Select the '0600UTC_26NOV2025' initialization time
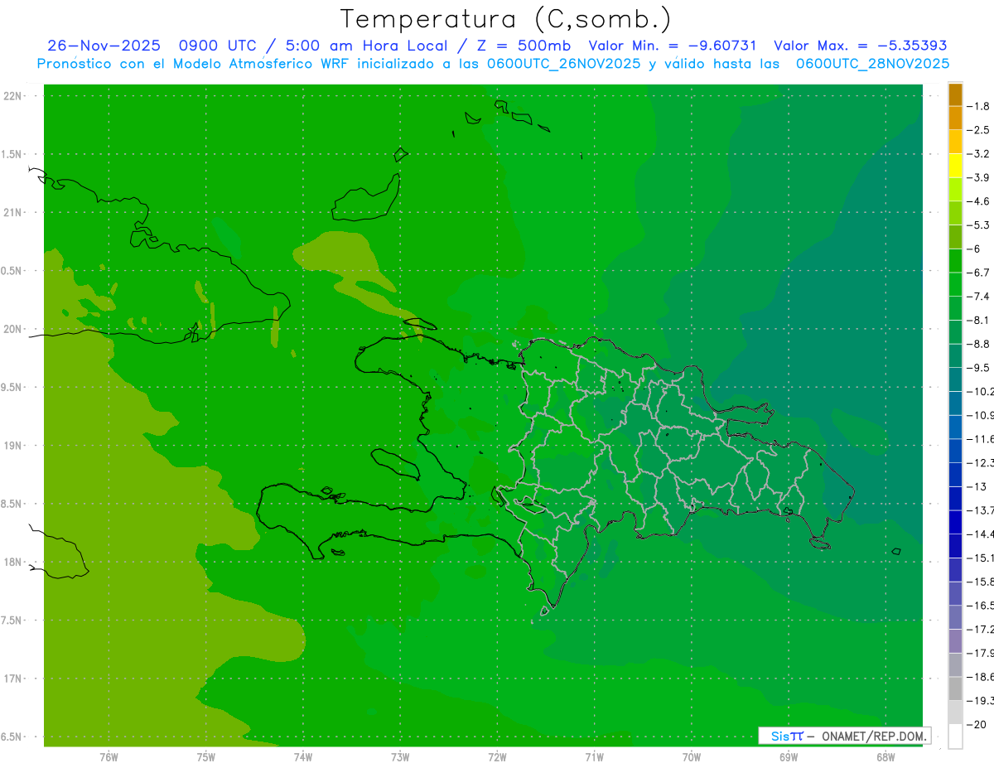 point(562,63)
